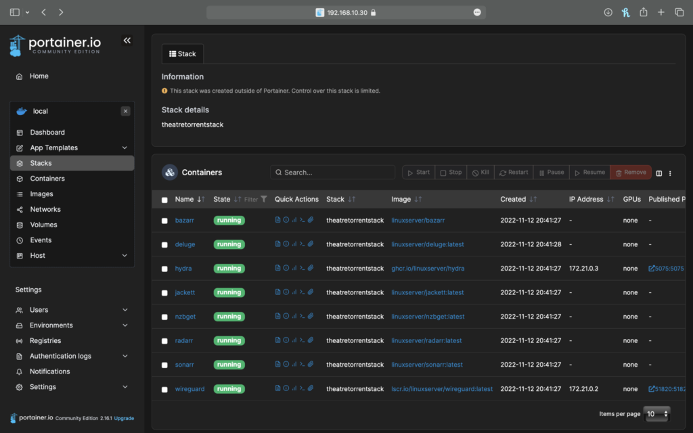Select the jackett container checkbox
This screenshot has height=433, width=693.
(164, 293)
